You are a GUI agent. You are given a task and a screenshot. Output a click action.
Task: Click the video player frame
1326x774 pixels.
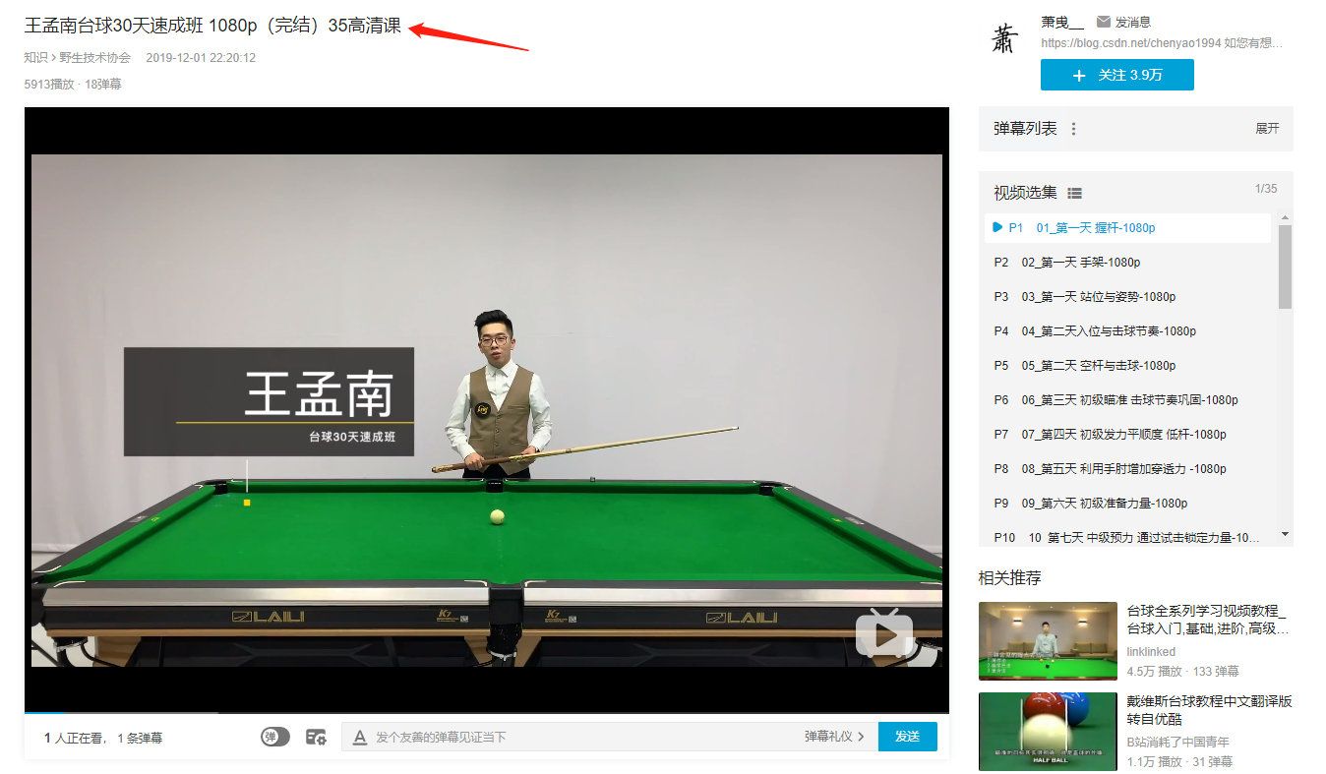[487, 410]
